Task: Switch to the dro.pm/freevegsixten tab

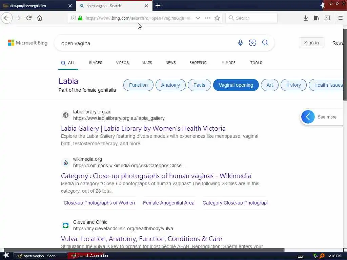Action: (38, 6)
